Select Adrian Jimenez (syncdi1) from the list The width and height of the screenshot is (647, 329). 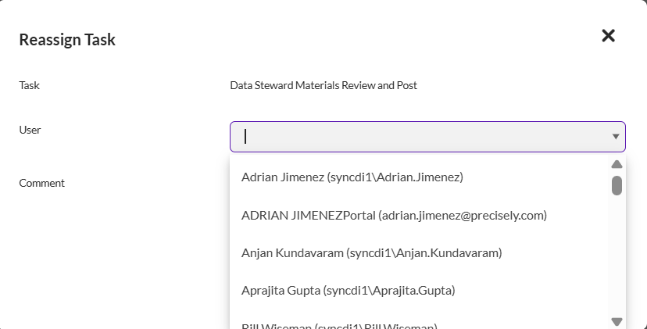(x=352, y=177)
